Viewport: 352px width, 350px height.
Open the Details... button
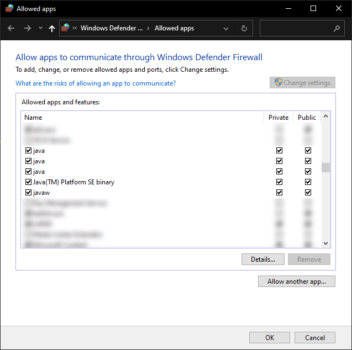(x=262, y=259)
